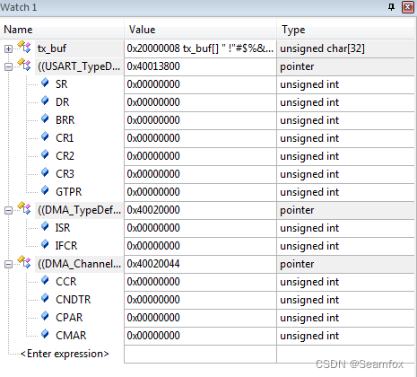Close the Watch 1 panel
Image resolution: width=417 pixels, height=377 pixels.
click(x=408, y=7)
